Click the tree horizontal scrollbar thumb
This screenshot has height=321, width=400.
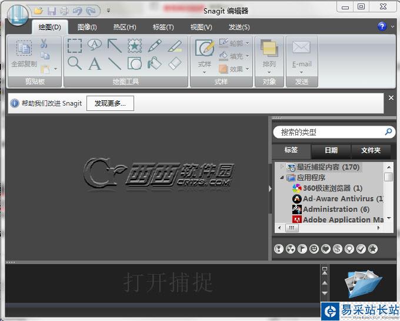pyautogui.click(x=292, y=228)
